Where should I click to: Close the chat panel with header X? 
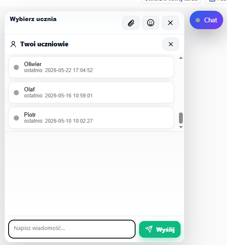pos(170,23)
